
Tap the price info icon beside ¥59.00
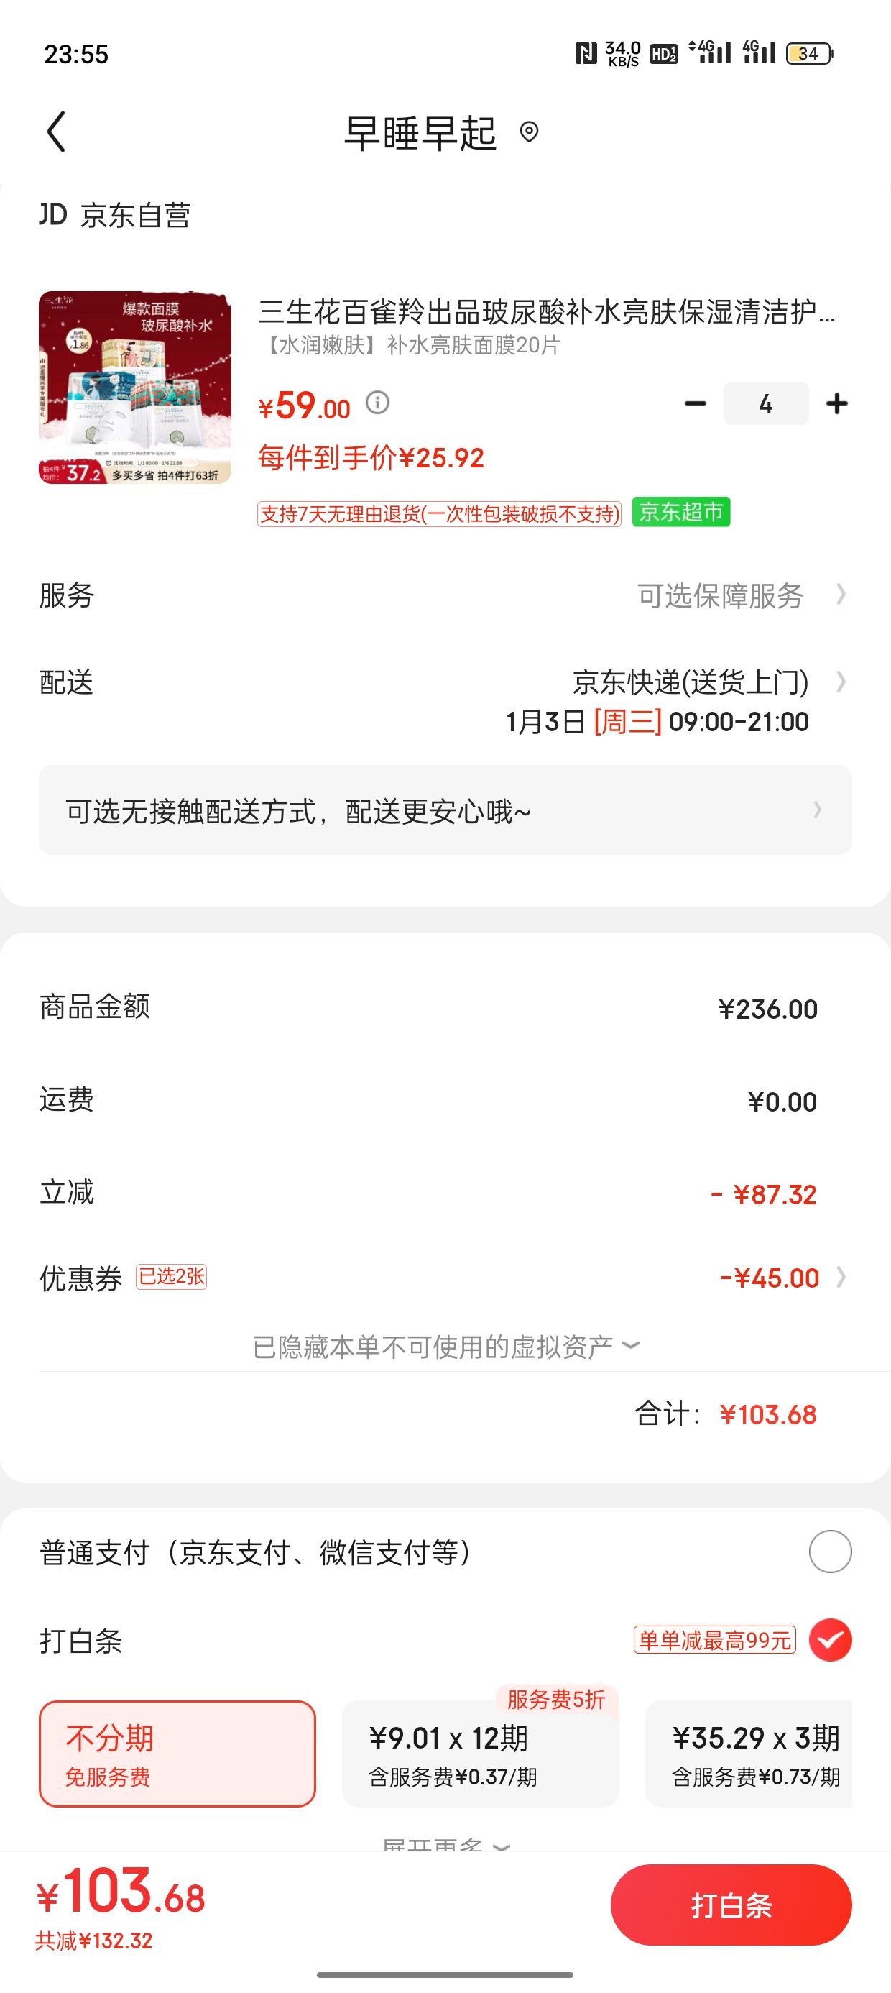(x=377, y=403)
